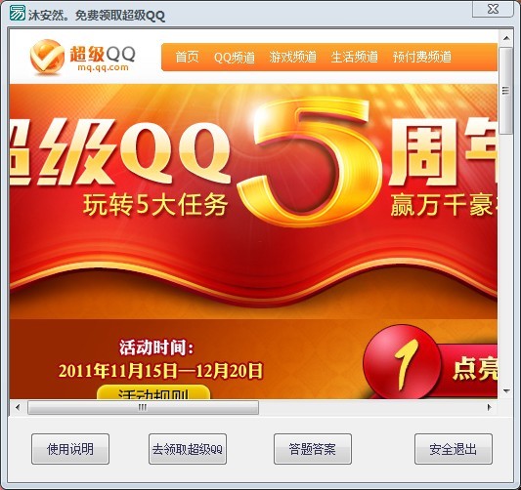Go to the 游戏频道 tab
Screen dimensions: 521x490
point(292,57)
